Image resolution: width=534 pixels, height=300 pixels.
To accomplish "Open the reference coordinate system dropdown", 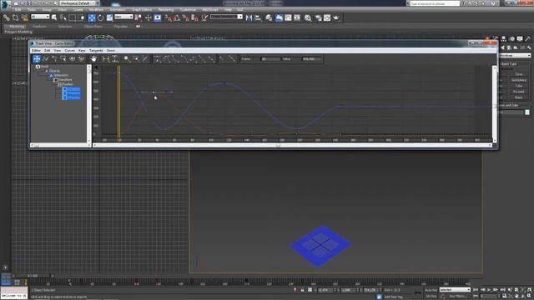I will [x=123, y=17].
